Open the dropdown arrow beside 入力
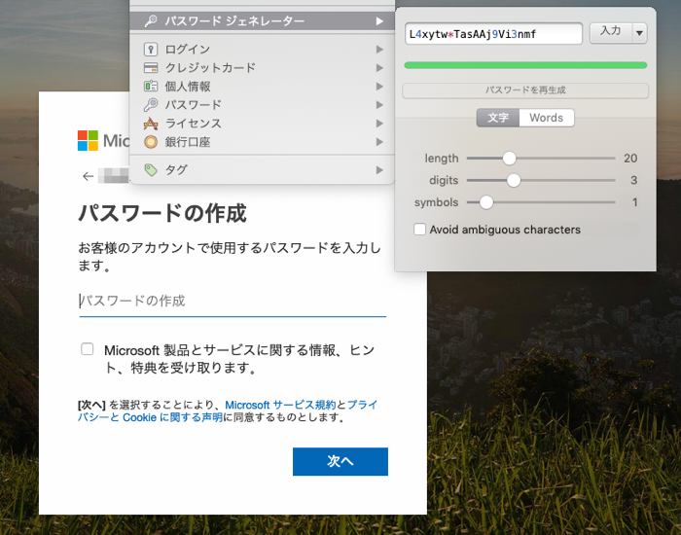The width and height of the screenshot is (681, 535). tap(639, 33)
